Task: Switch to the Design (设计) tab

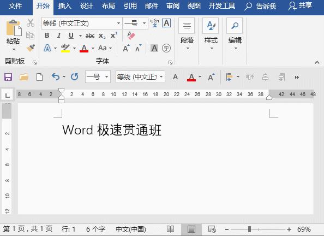Action: pos(86,6)
